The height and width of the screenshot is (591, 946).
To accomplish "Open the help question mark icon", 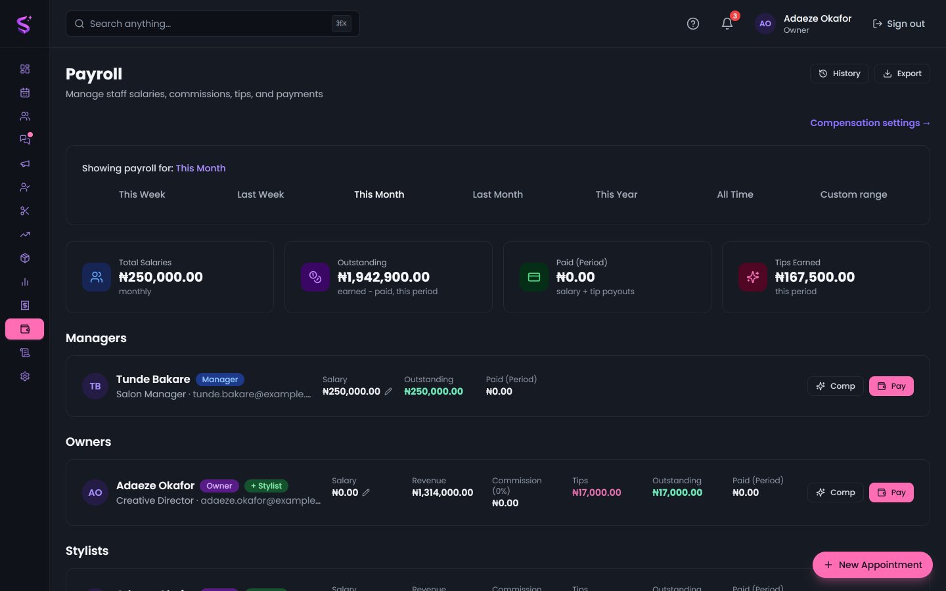I will click(x=693, y=24).
